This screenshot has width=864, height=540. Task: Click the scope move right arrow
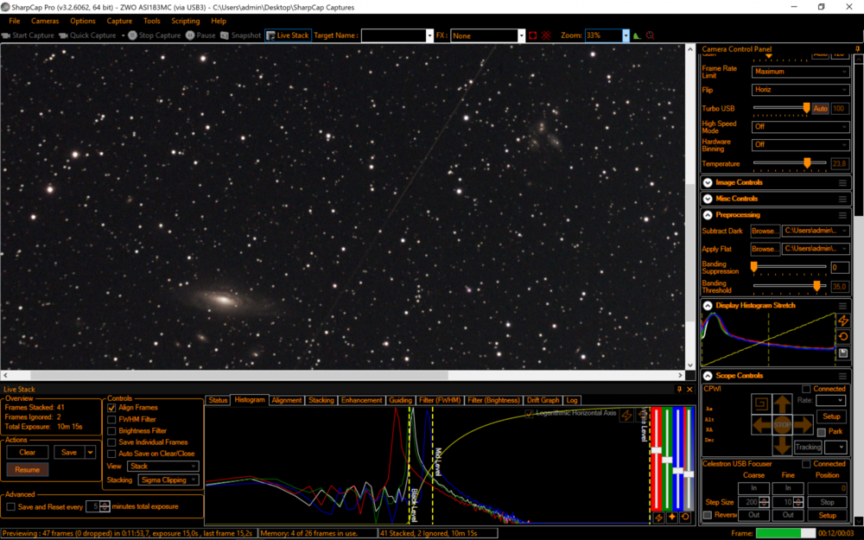click(x=803, y=424)
